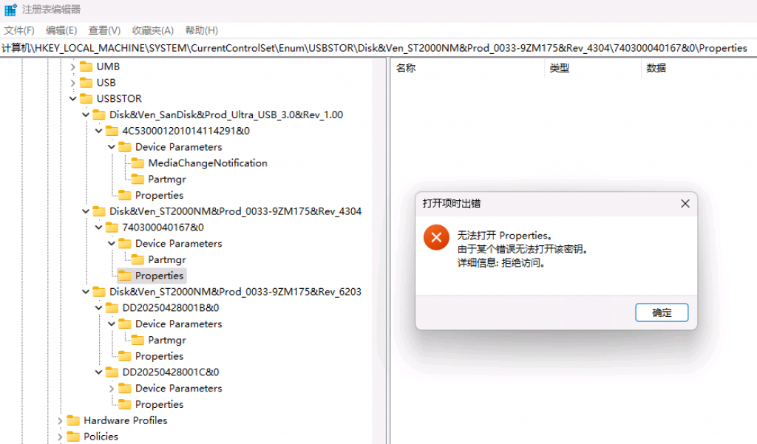
Task: Click the MediaChangeNotification folder icon
Action: (138, 163)
